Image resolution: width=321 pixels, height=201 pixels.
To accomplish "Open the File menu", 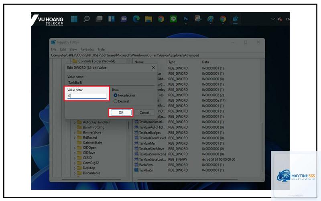I will pos(54,49).
